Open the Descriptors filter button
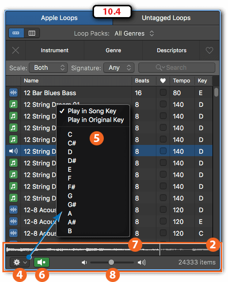The image size is (228, 282). pyautogui.click(x=171, y=50)
